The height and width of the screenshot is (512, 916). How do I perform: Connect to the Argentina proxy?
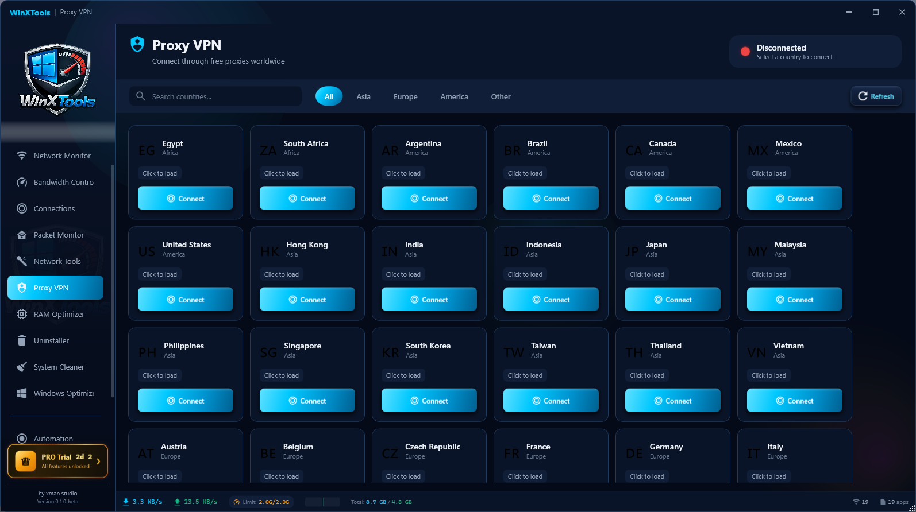(x=429, y=199)
